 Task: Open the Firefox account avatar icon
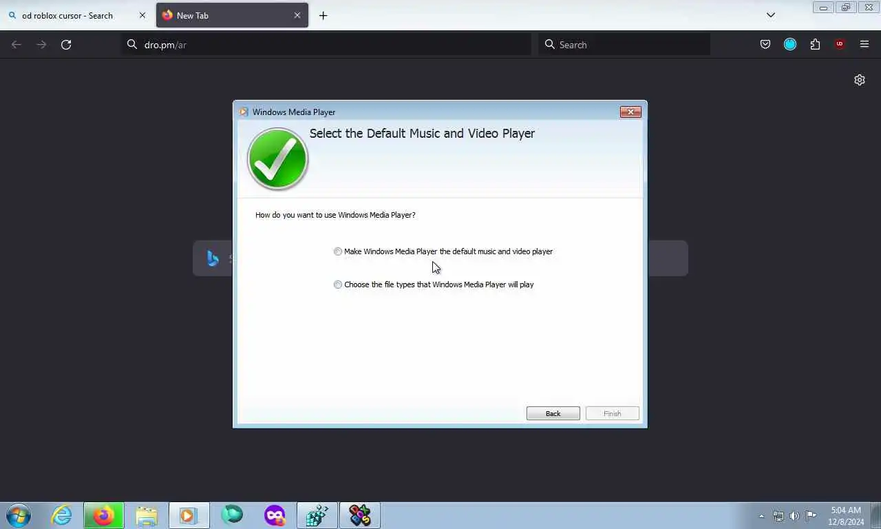click(790, 44)
